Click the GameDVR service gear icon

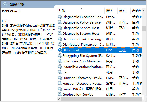pos(60,89)
